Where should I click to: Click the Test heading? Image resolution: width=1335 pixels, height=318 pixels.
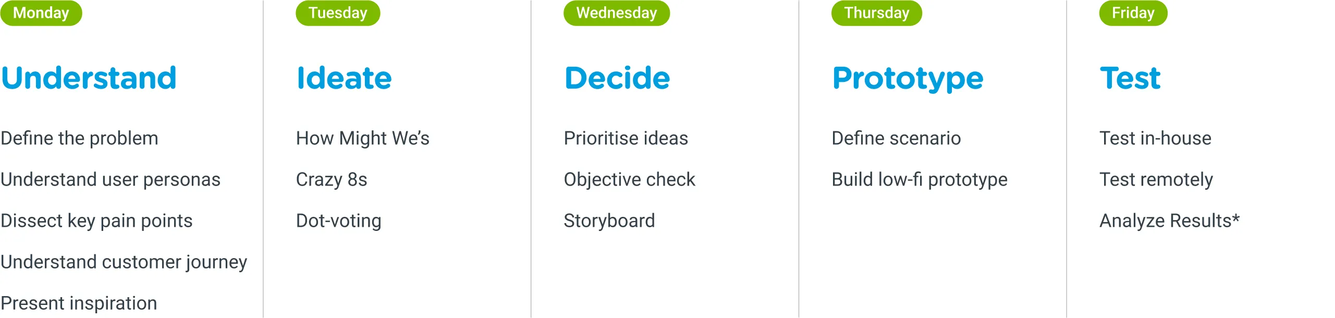click(1130, 78)
